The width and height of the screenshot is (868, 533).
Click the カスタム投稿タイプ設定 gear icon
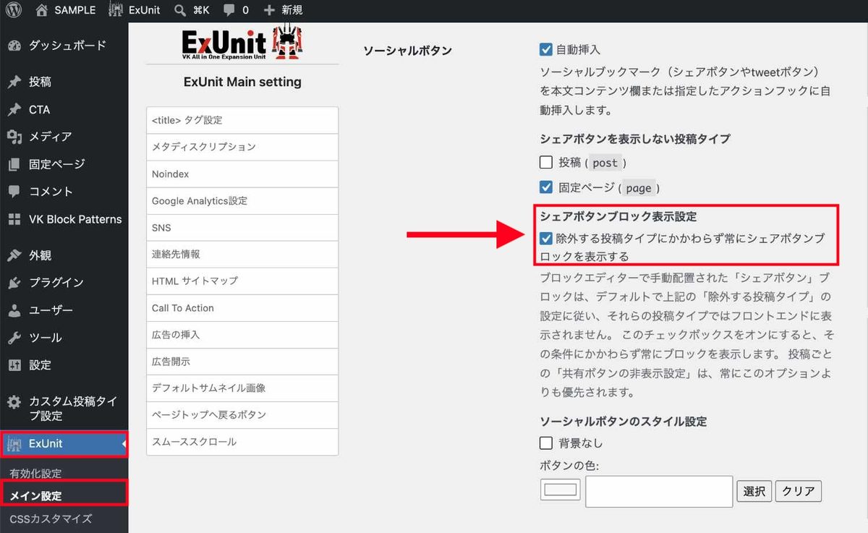[14, 402]
